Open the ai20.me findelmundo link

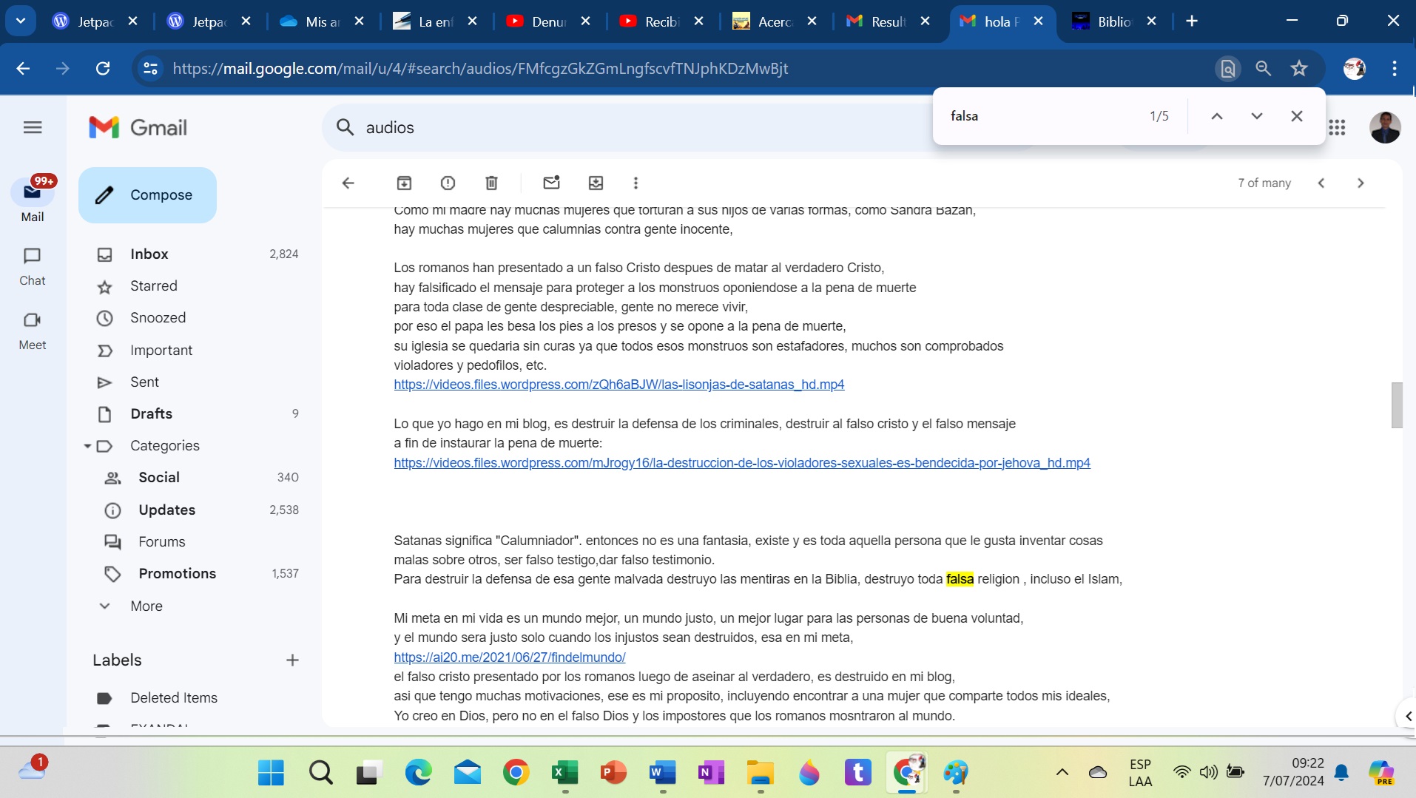coord(509,657)
